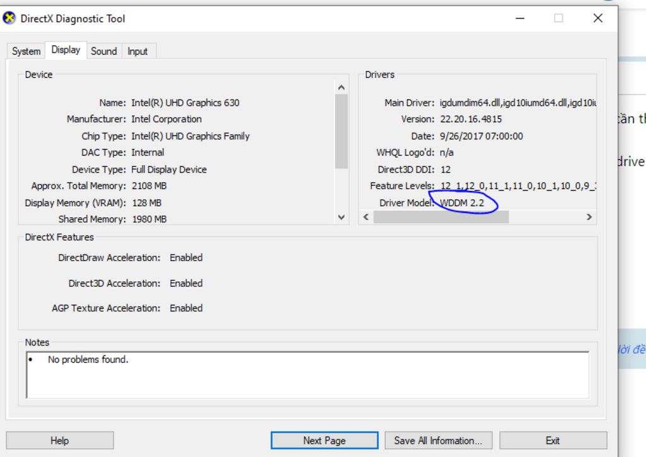The width and height of the screenshot is (646, 457).
Task: Close the DirectX Diagnostic Tool window
Action: click(598, 18)
